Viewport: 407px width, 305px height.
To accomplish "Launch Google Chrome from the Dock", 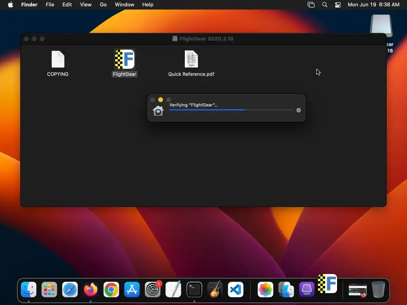I will click(111, 290).
